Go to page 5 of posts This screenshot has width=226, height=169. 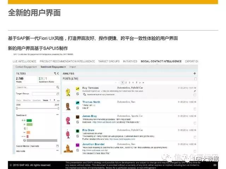click(136, 82)
